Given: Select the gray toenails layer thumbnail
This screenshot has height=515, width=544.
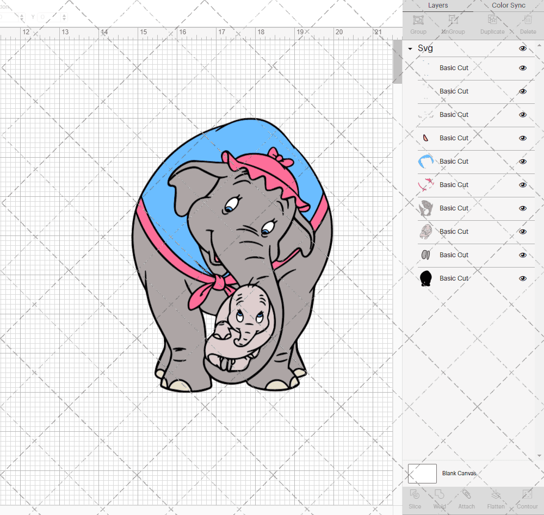Looking at the screenshot, I should click(426, 255).
